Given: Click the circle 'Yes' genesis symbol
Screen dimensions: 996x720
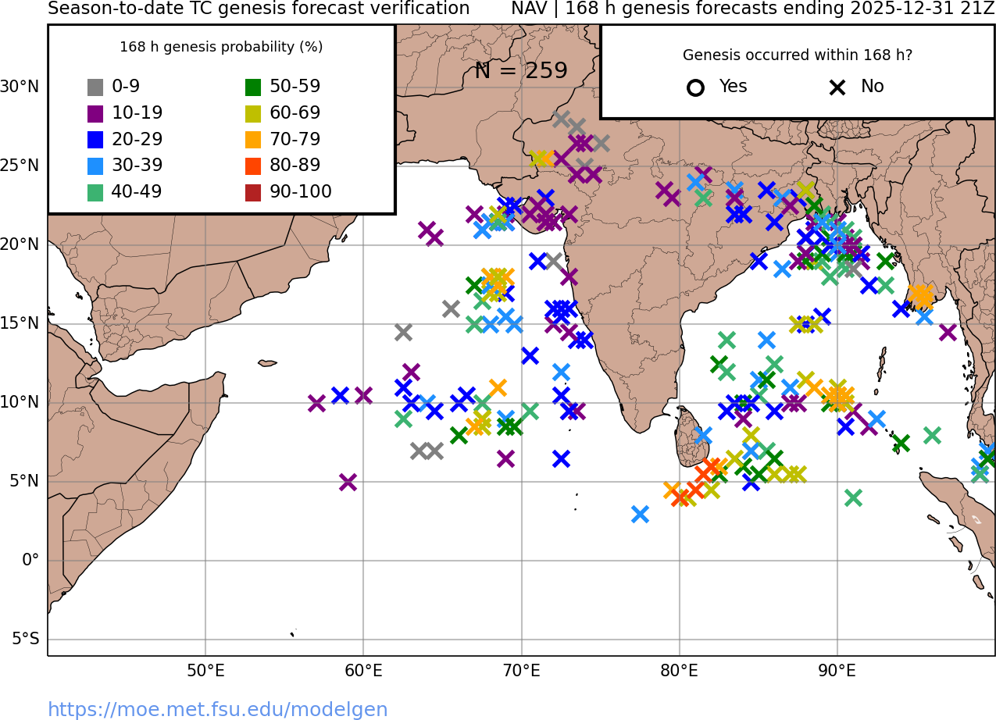Looking at the screenshot, I should click(695, 87).
